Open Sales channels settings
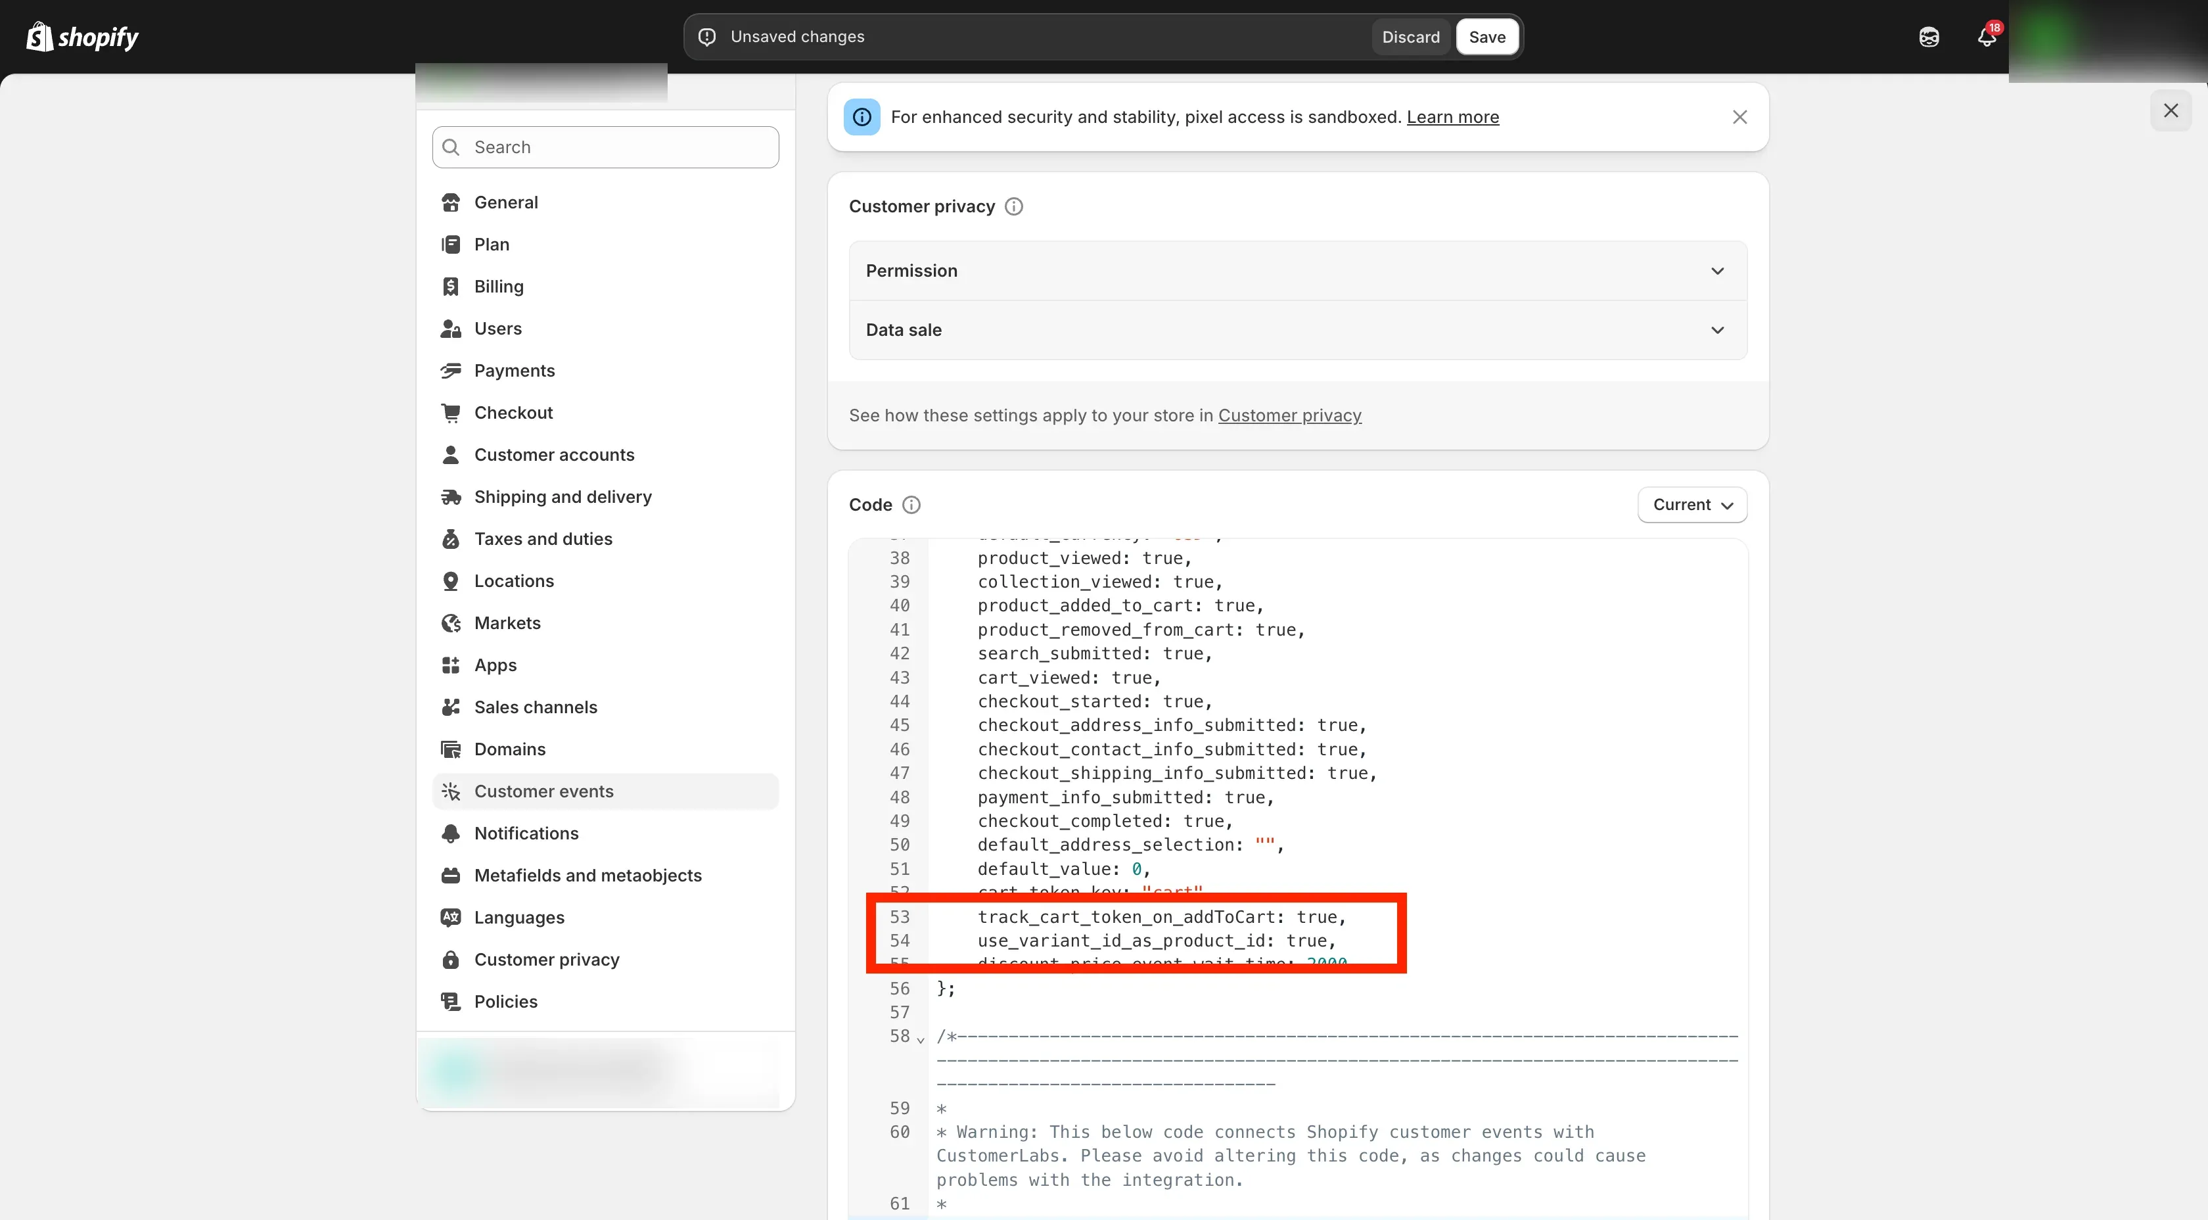This screenshot has width=2208, height=1220. (605, 707)
